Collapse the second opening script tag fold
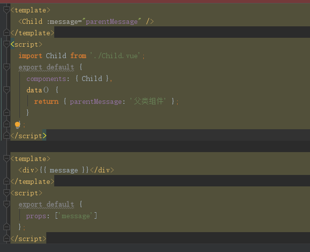310x252 pixels. 6,192
